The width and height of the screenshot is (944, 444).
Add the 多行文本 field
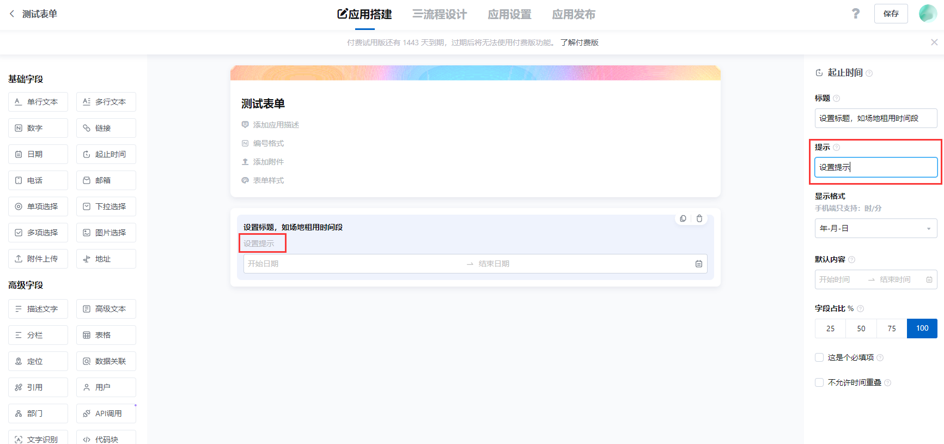(106, 102)
